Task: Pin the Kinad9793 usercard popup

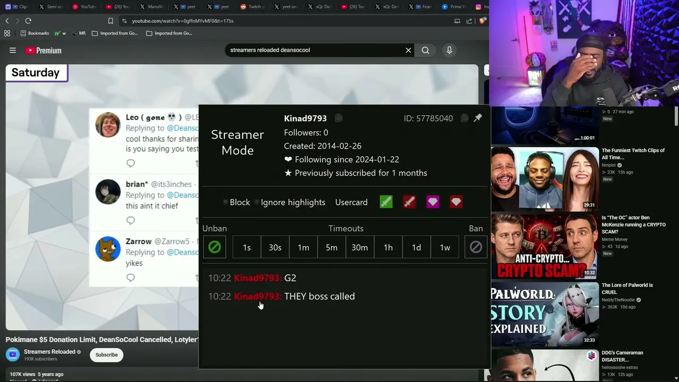Action: pos(478,118)
